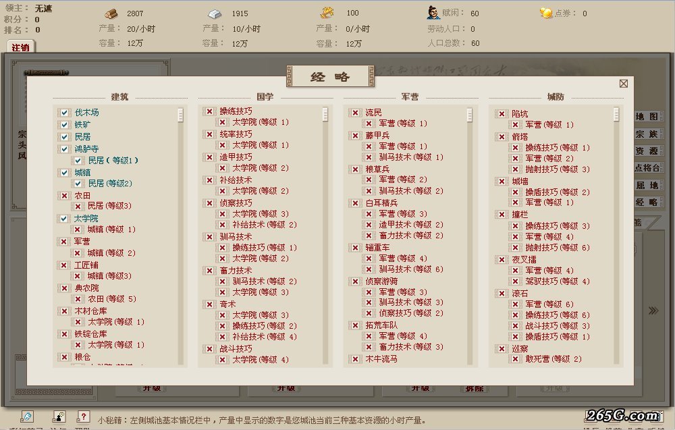The width and height of the screenshot is (675, 430).
Task: Toggle the 太学院 checkbox in 建筑 list
Action: (x=64, y=219)
